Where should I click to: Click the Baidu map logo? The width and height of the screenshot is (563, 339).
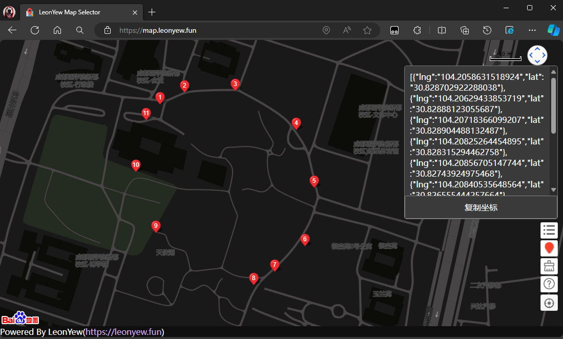point(20,318)
